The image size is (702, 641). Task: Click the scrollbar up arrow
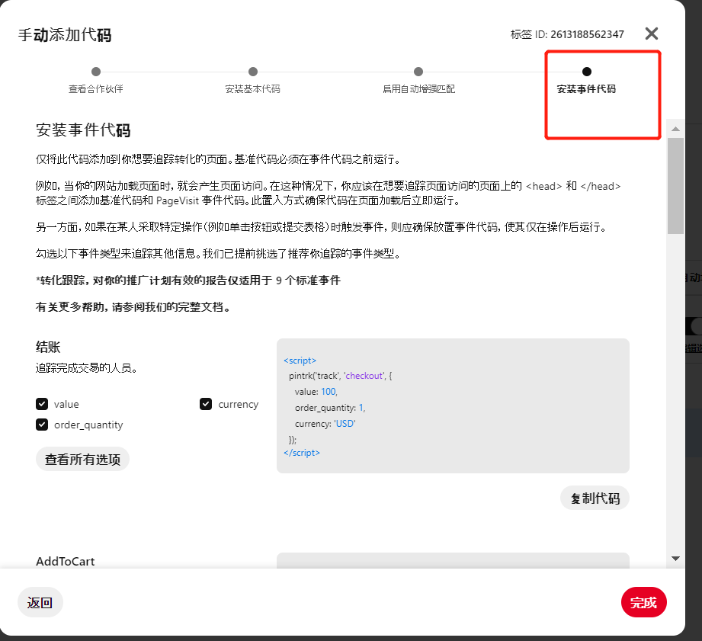675,129
